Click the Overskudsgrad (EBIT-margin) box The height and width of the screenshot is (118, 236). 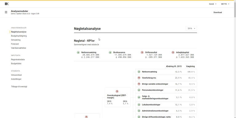pos(118,97)
